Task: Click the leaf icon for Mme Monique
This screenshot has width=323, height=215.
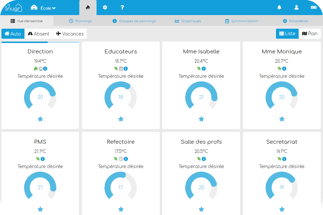Action: tap(279, 68)
